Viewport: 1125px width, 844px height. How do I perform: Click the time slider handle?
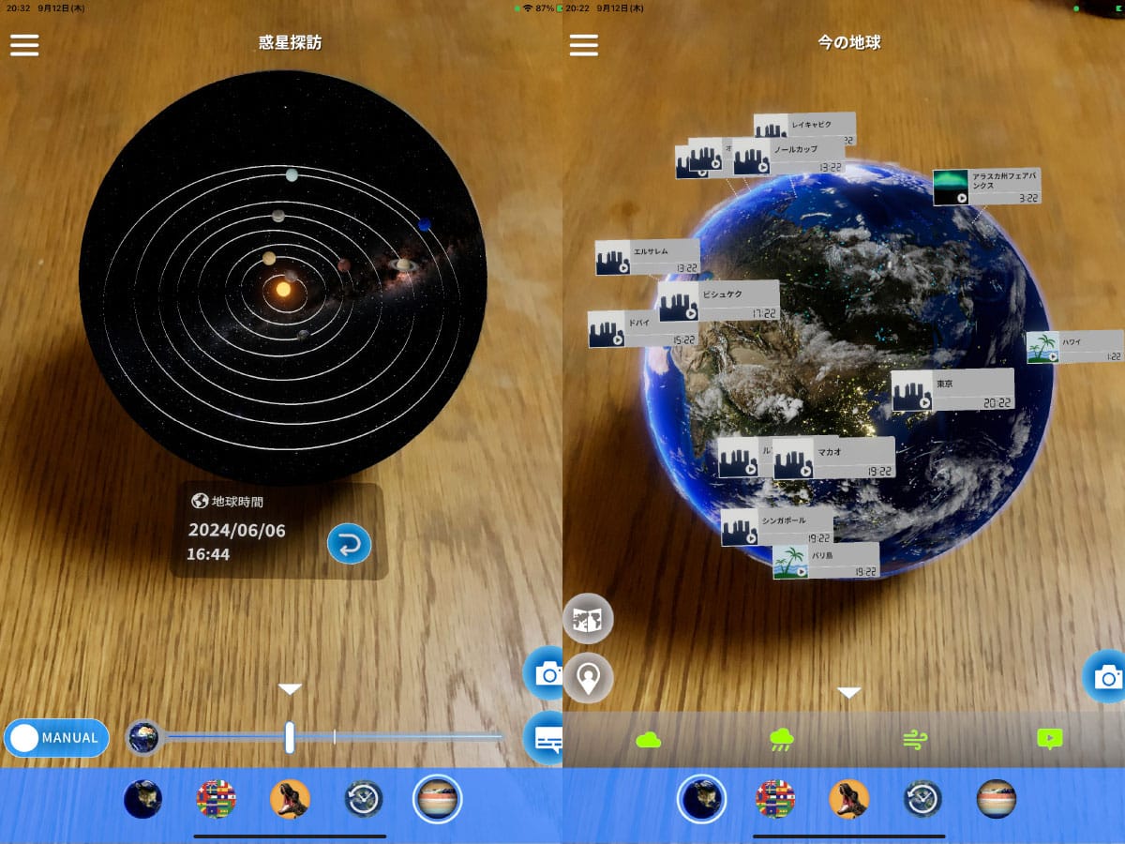290,738
